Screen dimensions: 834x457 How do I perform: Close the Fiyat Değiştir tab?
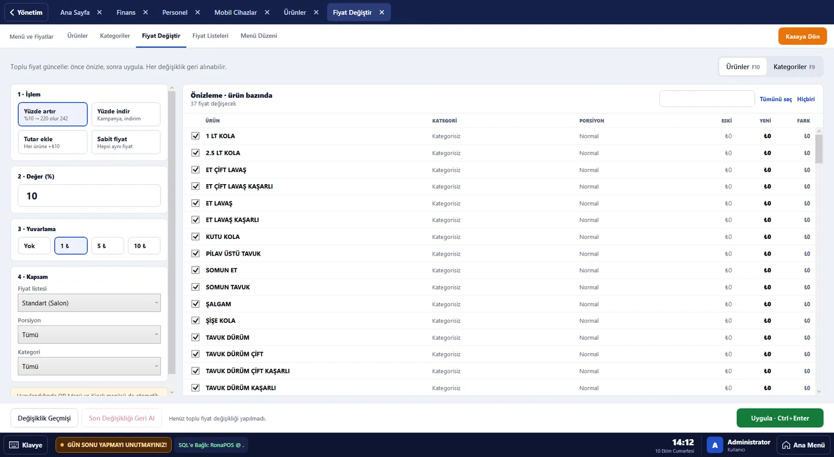[x=382, y=13]
